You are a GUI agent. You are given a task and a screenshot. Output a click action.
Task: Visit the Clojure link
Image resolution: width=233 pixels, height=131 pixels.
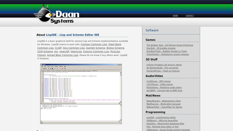(41, 55)
